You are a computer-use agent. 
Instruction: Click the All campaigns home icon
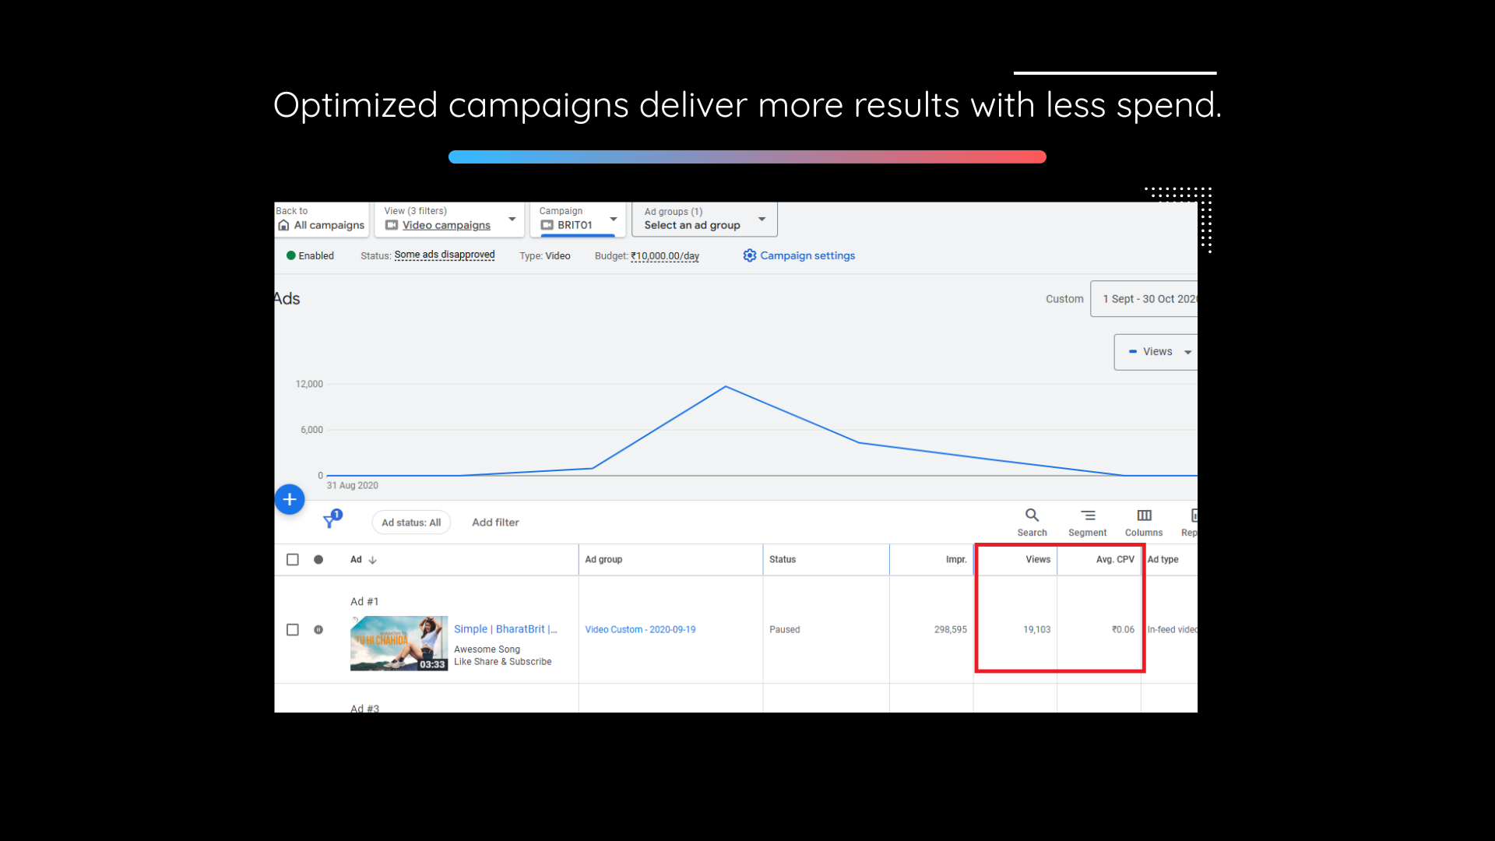[x=283, y=225]
